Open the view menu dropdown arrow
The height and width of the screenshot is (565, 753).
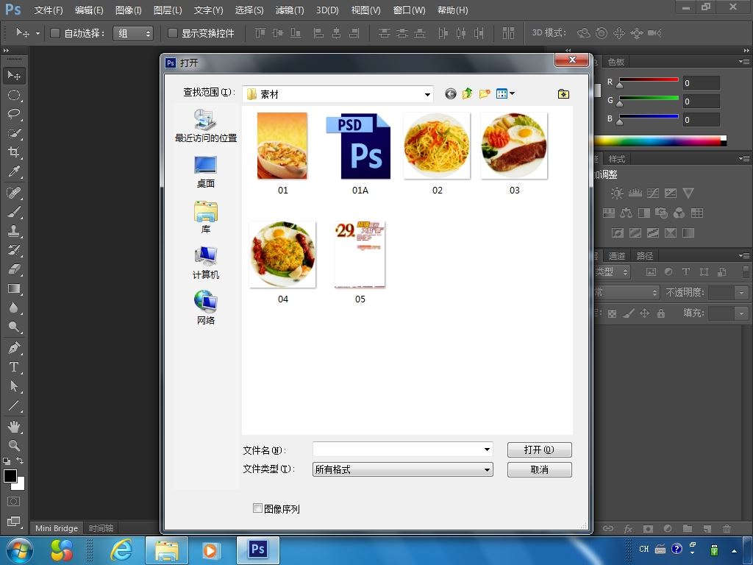[513, 93]
